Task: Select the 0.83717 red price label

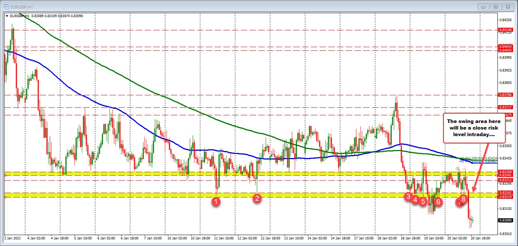Action: (x=506, y=107)
